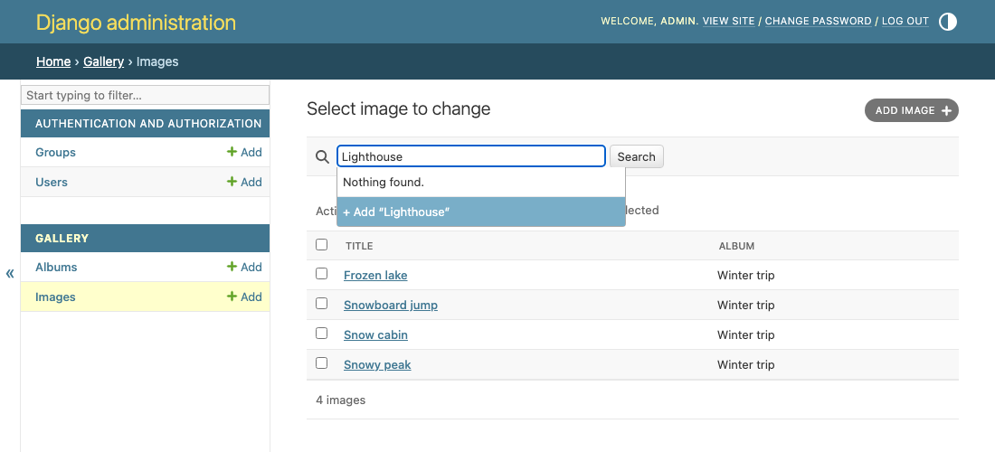Tick the checkbox for Snow cabin

pyautogui.click(x=322, y=334)
